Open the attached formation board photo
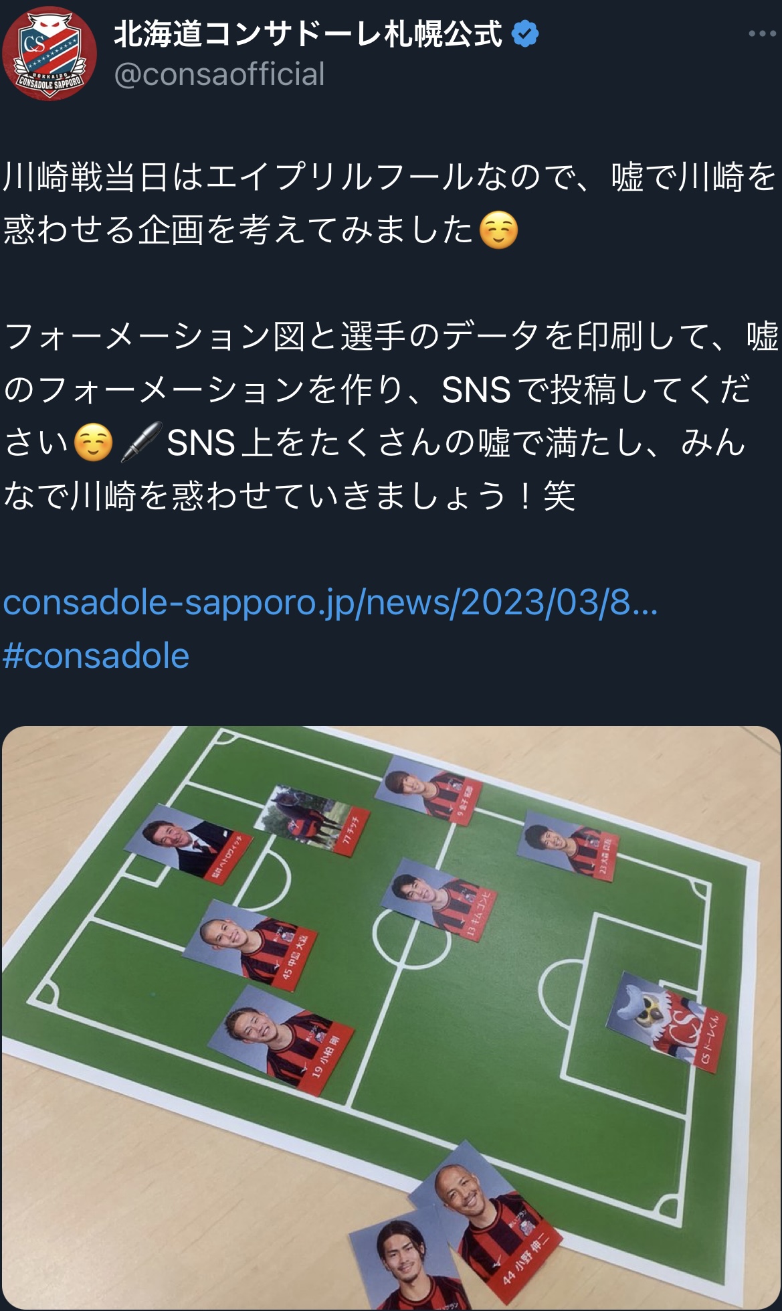782x1311 pixels. click(x=391, y=1017)
